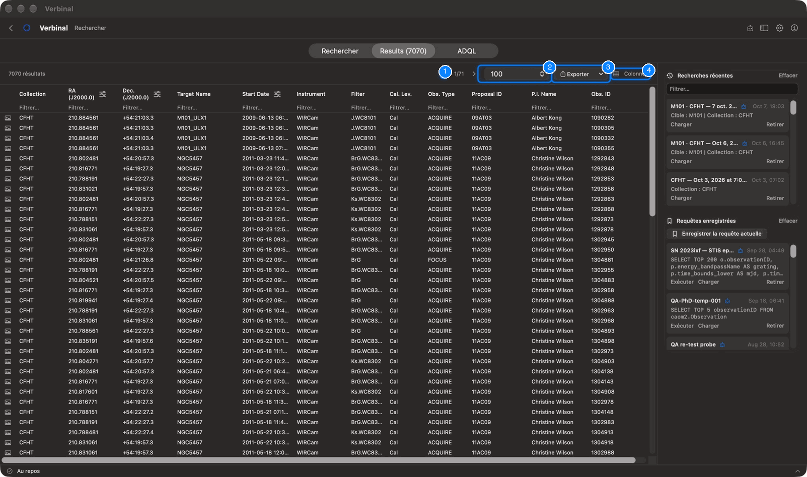Open settings via the gear icon
The height and width of the screenshot is (477, 807).
coord(779,28)
